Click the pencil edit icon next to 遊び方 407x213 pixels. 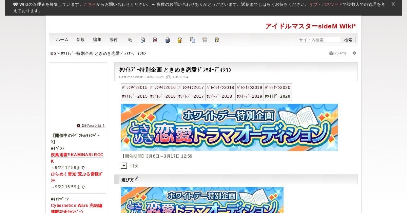[137, 178]
